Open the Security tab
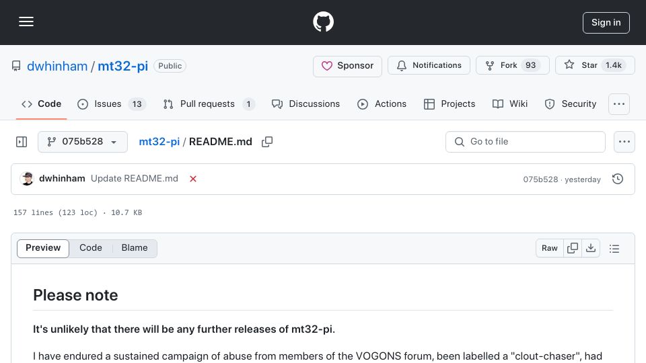The height and width of the screenshot is (363, 646). (x=571, y=104)
